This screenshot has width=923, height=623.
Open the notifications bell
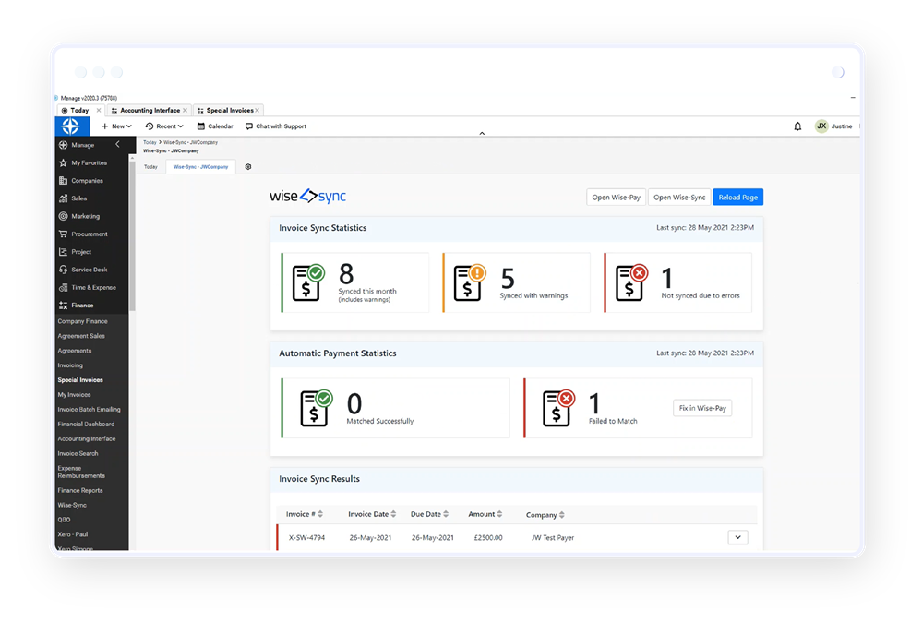[797, 126]
